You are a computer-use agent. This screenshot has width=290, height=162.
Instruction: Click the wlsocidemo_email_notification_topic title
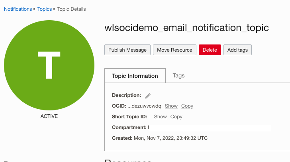point(186,28)
